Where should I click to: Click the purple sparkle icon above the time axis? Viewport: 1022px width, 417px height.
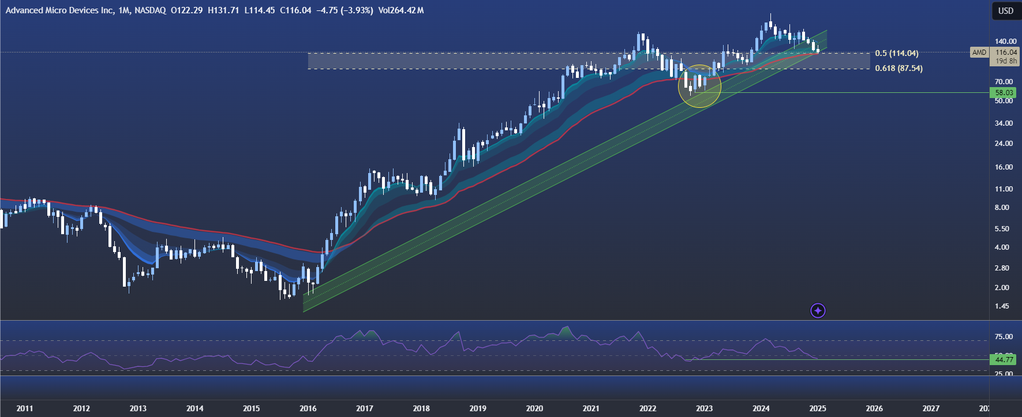818,311
